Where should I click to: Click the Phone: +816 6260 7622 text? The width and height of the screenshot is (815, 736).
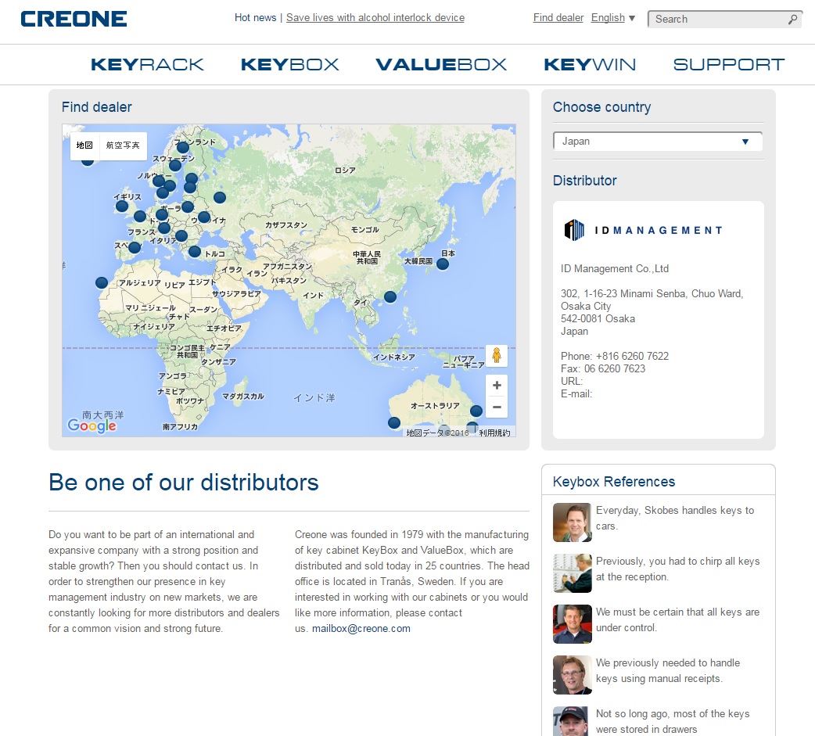point(614,356)
